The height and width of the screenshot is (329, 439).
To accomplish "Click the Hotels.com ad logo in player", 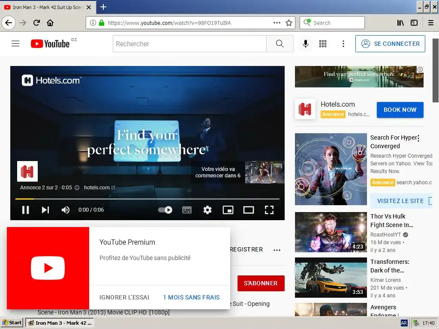I will point(27,171).
